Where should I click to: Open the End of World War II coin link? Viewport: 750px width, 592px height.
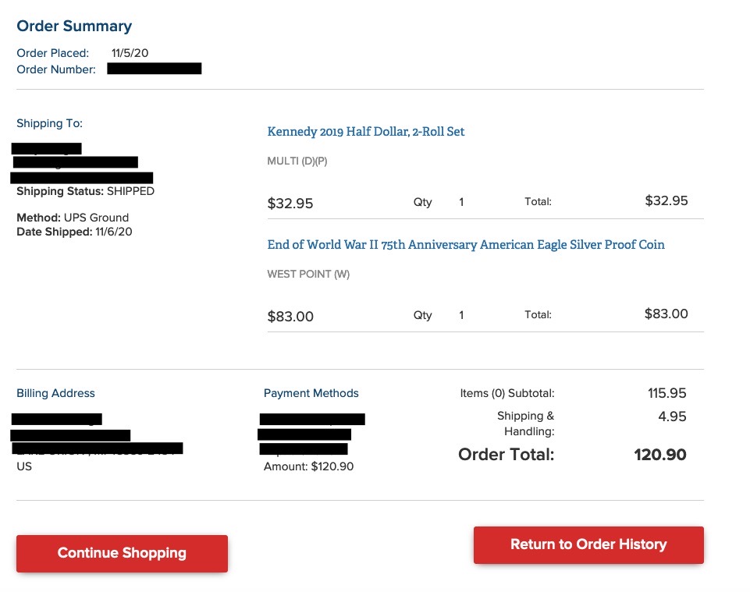tap(466, 245)
